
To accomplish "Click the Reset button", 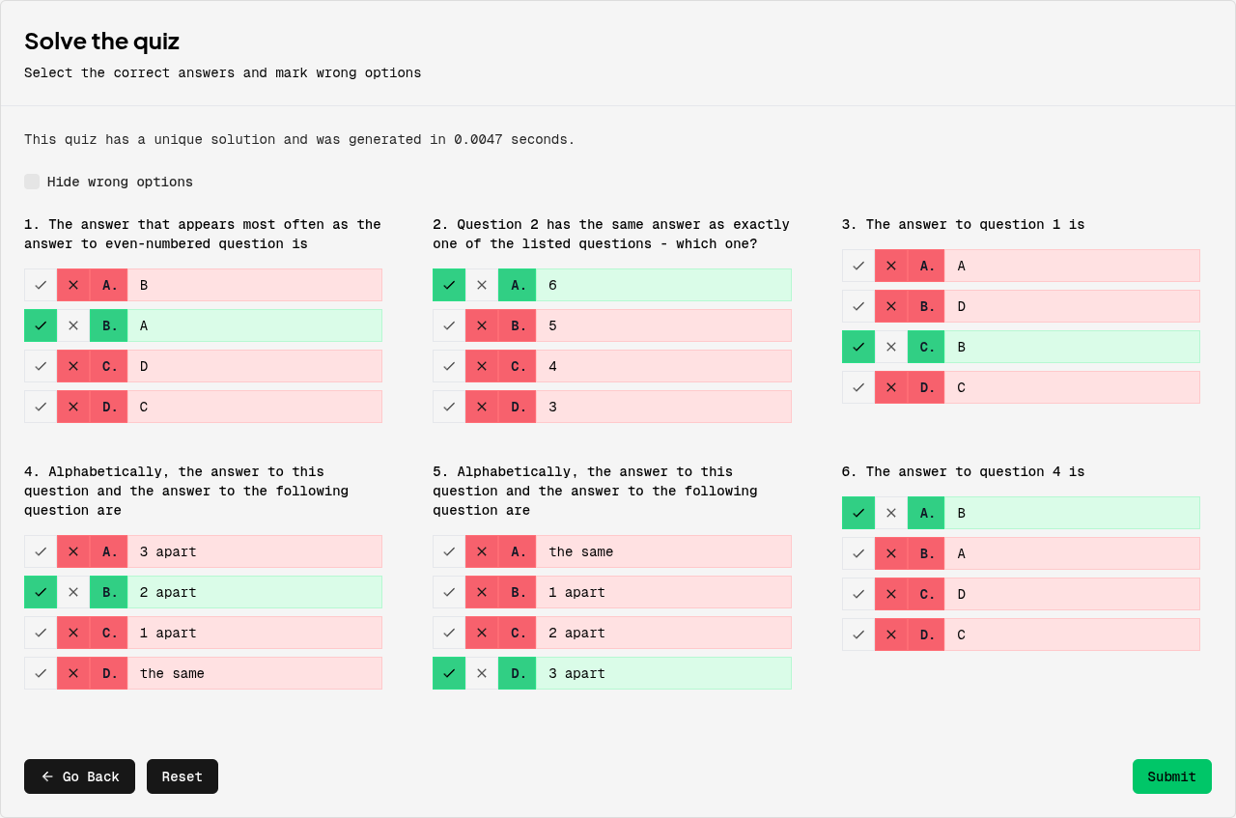I will pyautogui.click(x=182, y=776).
